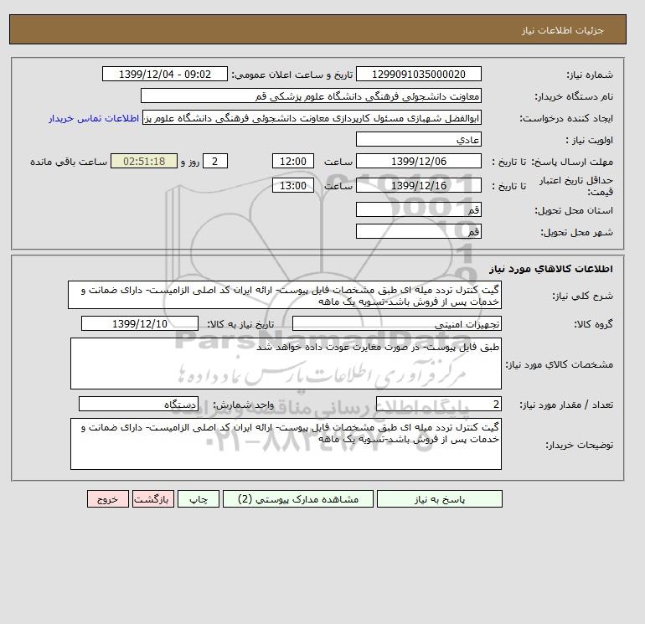
Task: Click the اطلاعات کالاهای مورد نیاز section heading
Action: pyautogui.click(x=551, y=269)
